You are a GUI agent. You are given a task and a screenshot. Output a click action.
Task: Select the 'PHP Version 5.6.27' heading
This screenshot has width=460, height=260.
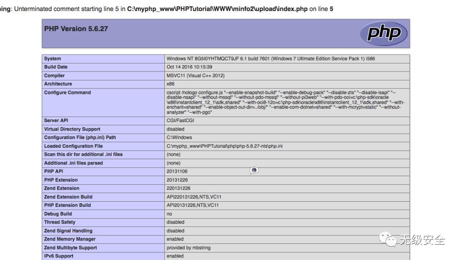(76, 29)
